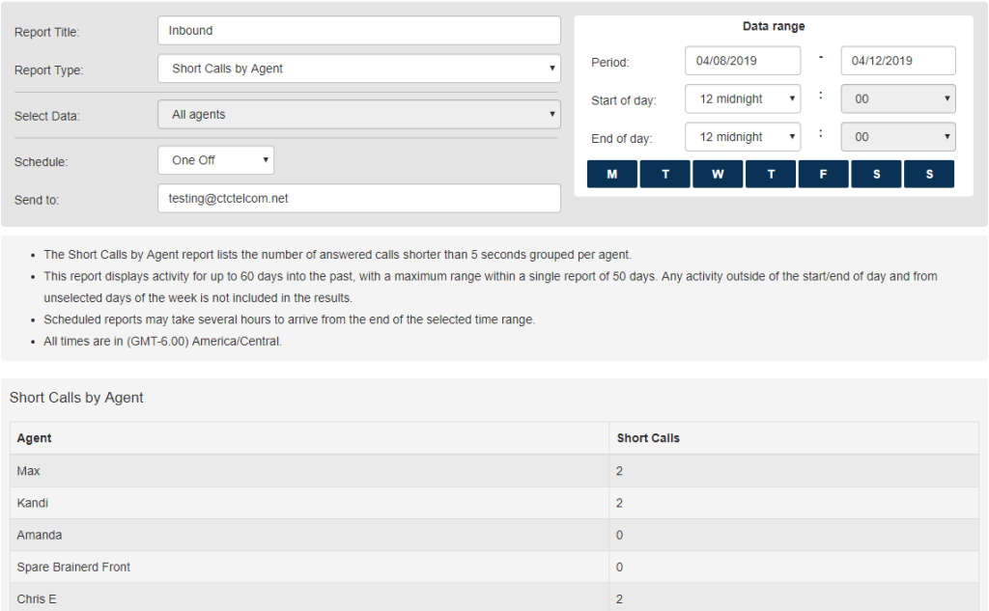Click the short calls value for Spare Brainerd Front

pos(619,567)
